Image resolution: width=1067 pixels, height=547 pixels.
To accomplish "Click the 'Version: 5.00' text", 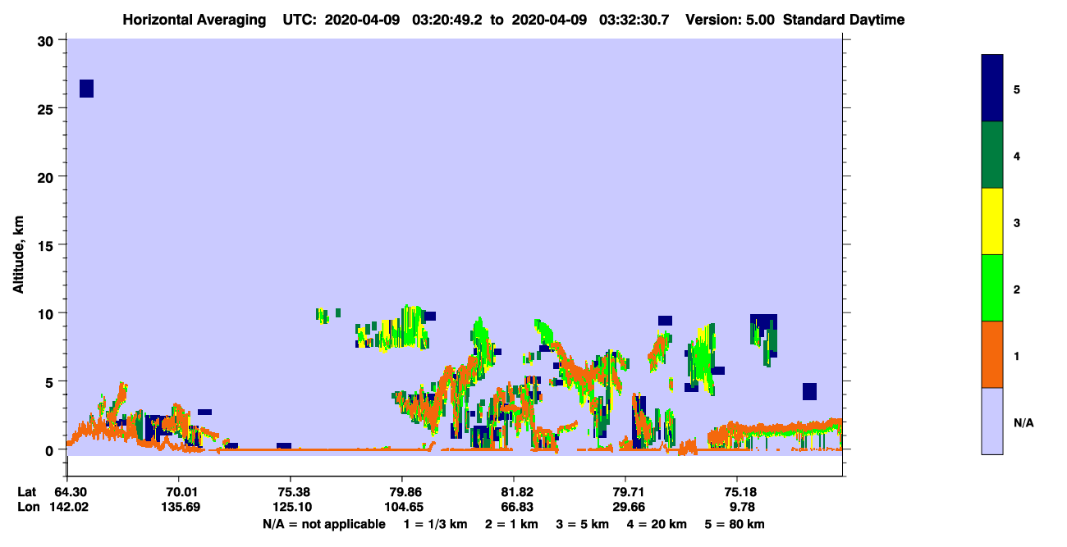I will (x=729, y=20).
